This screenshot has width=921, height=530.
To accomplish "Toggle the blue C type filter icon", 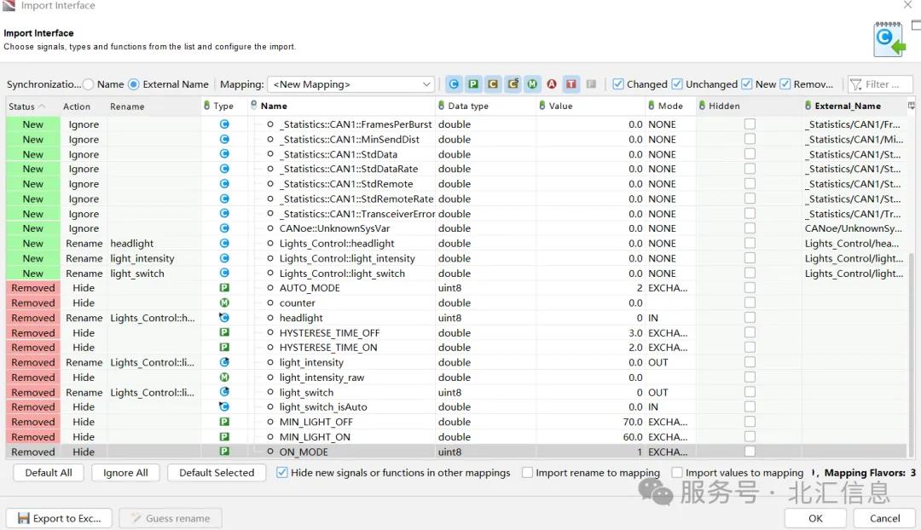I will point(454,84).
